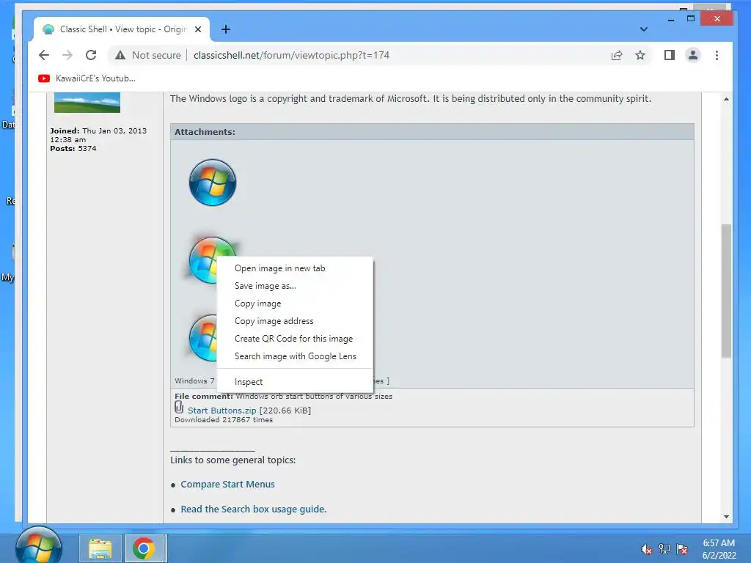Image resolution: width=751 pixels, height=563 pixels.
Task: Click the text 'Downloaded 217867 times'
Action: (x=224, y=420)
